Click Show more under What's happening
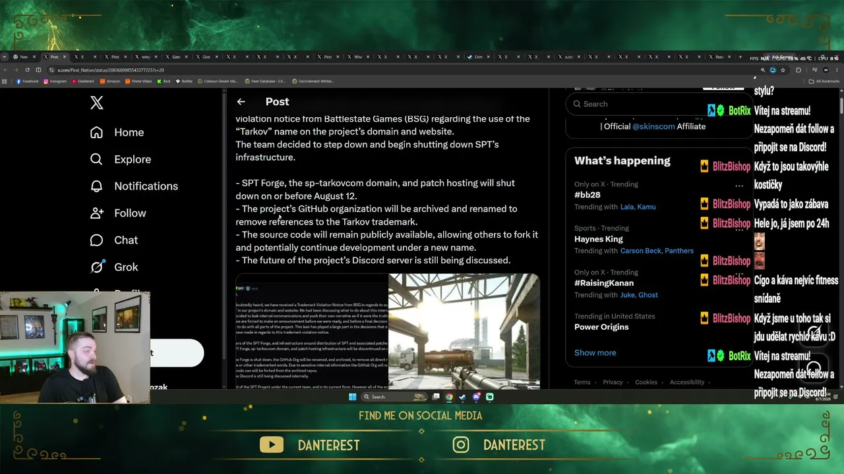The image size is (844, 474). (x=595, y=353)
